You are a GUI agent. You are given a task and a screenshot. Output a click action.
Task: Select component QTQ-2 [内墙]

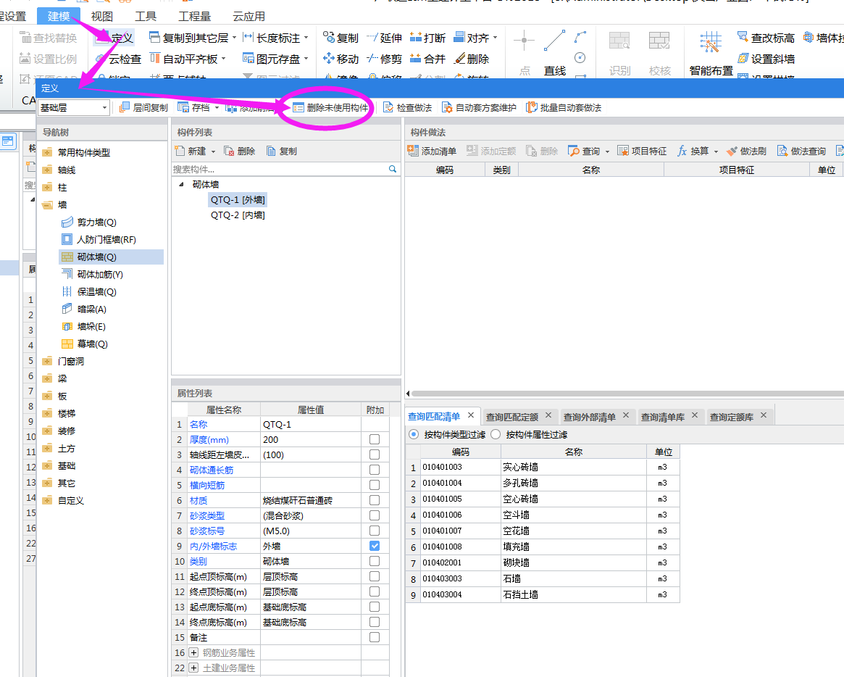click(238, 215)
